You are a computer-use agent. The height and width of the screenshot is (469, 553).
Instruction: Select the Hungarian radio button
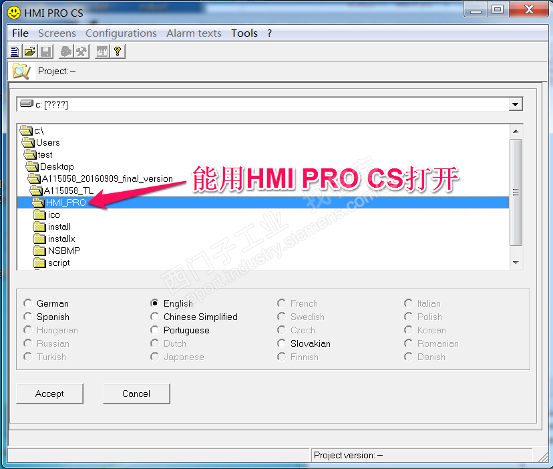pos(28,330)
